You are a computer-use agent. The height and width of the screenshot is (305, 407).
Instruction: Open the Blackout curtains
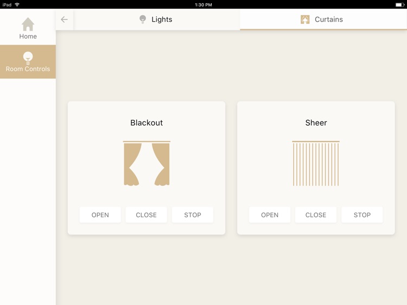(100, 215)
